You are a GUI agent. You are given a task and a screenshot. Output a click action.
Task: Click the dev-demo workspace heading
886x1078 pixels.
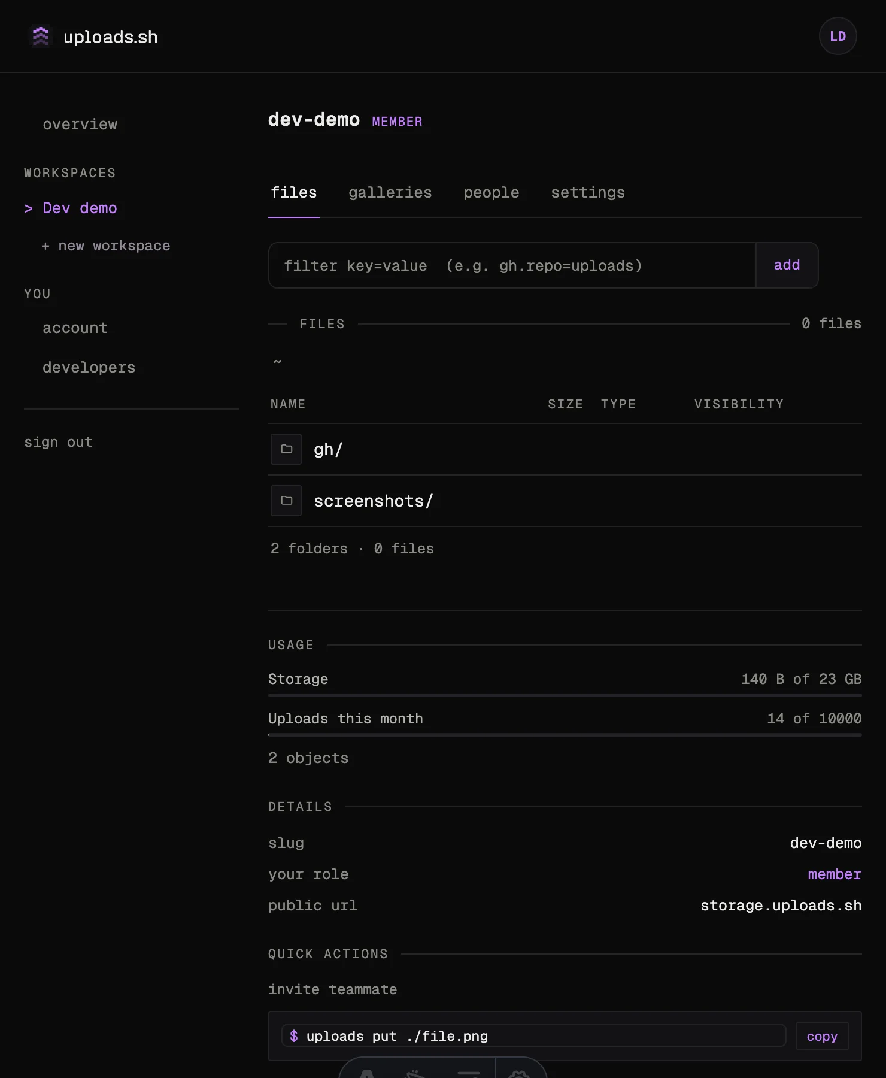pos(314,120)
